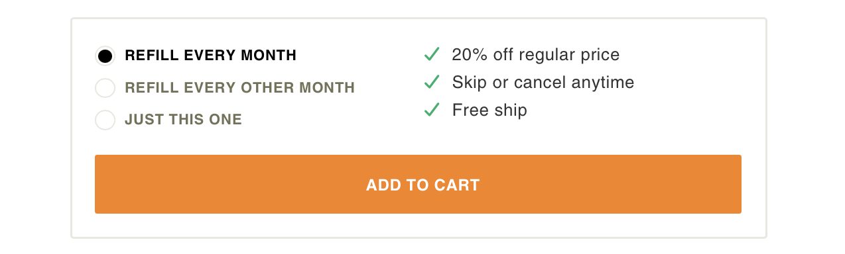The image size is (845, 254).
Task: Click the ADD TO CART white lettering
Action: point(422,185)
